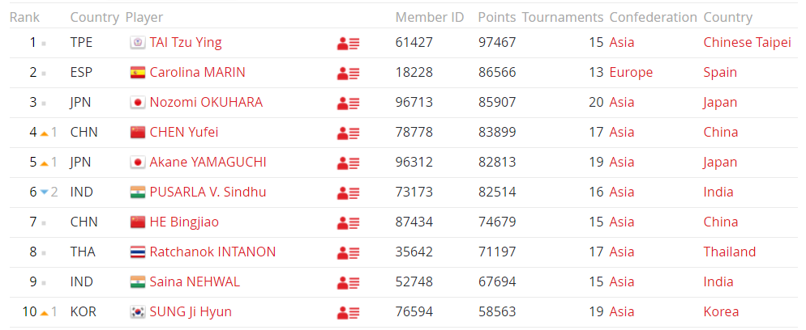This screenshot has width=806, height=330.
Task: Click the Spain flag beside Carolina MARIN
Action: coord(137,73)
